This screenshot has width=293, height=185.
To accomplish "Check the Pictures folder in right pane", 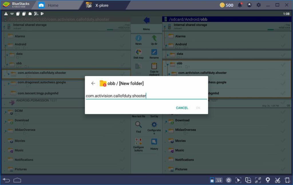I will [283, 169].
